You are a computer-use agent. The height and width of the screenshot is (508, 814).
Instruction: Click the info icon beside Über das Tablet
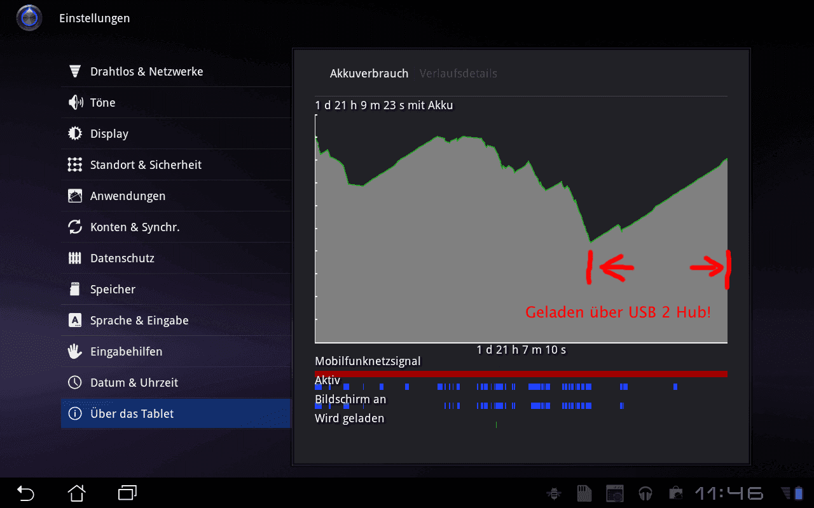75,413
